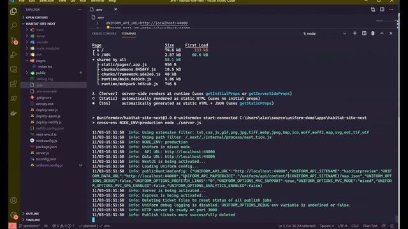Close the terminal panel
The height and width of the screenshot is (229, 408).
click(x=391, y=34)
